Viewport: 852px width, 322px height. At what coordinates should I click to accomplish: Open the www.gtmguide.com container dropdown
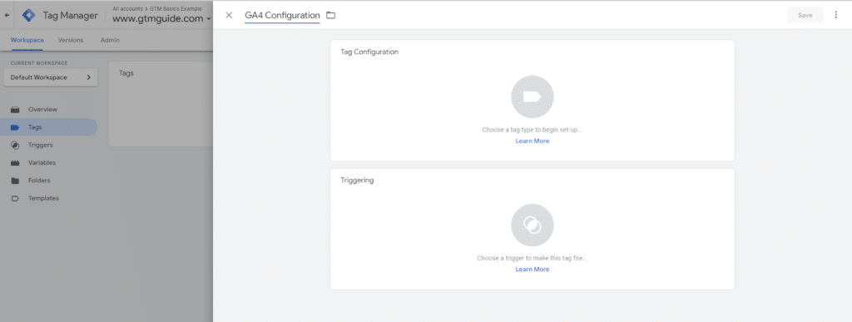pyautogui.click(x=162, y=18)
